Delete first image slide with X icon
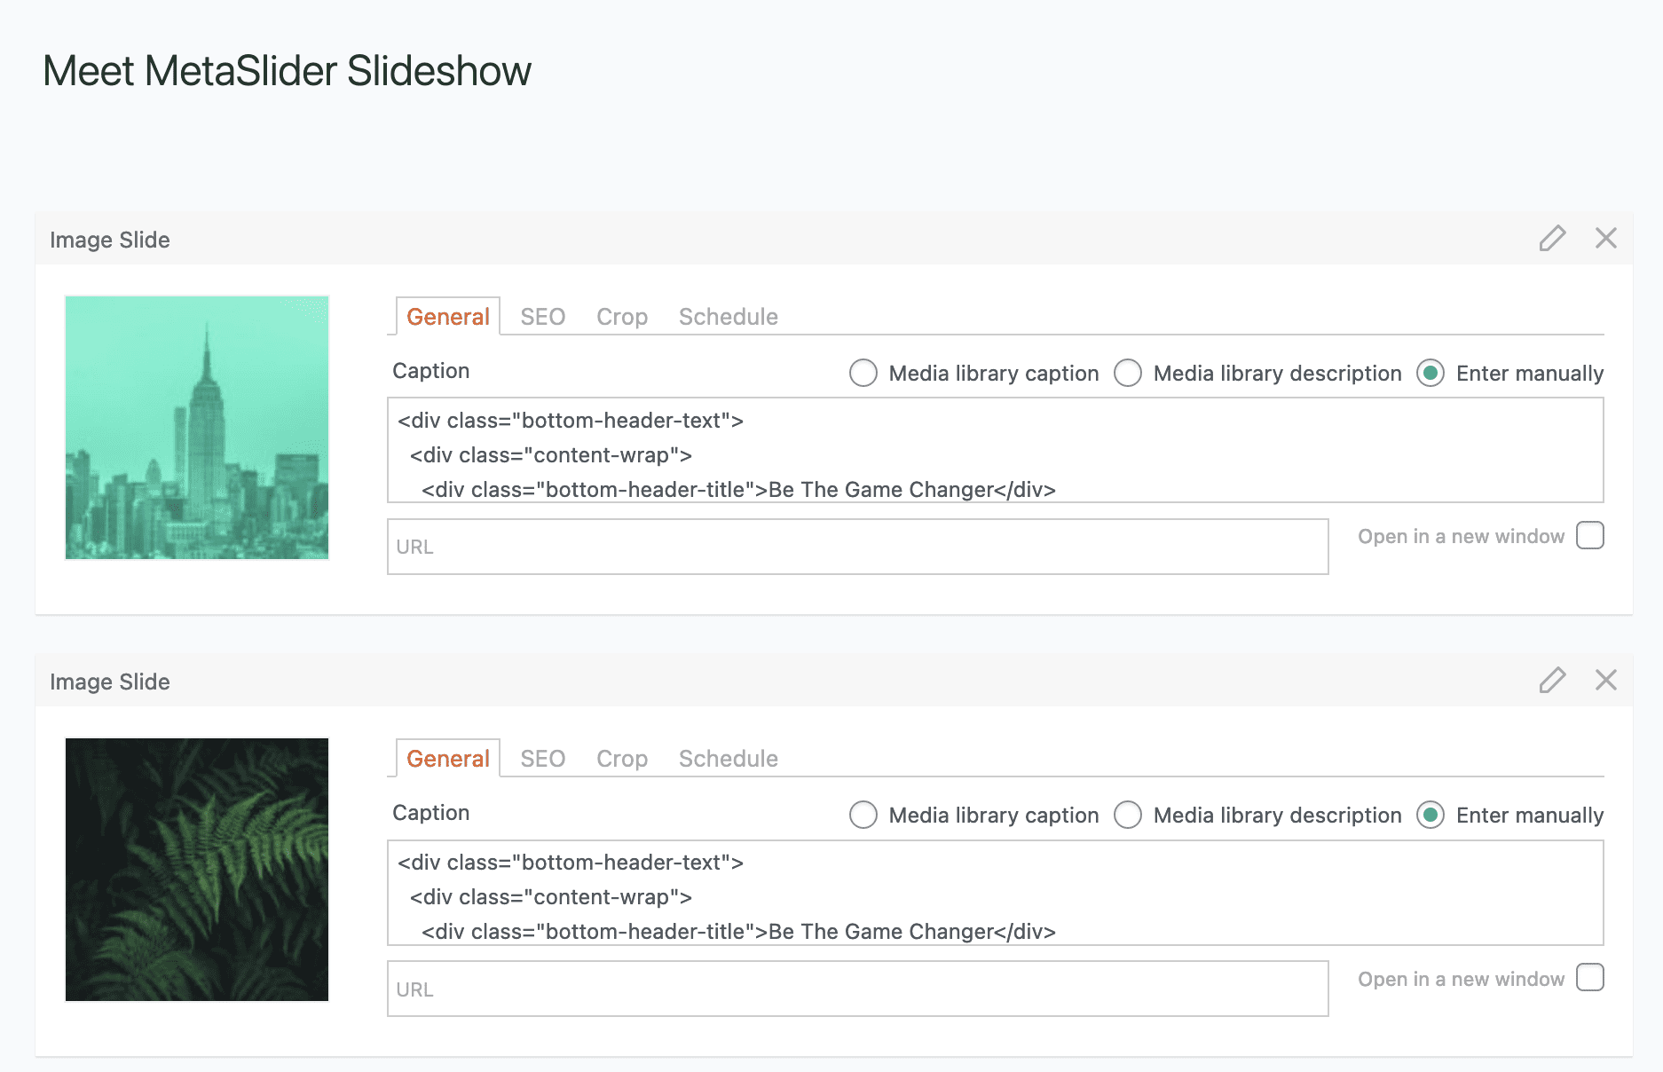Viewport: 1663px width, 1072px height. click(x=1605, y=238)
